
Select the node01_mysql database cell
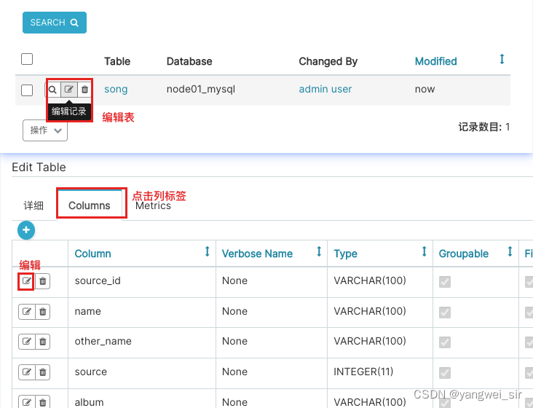(x=200, y=89)
